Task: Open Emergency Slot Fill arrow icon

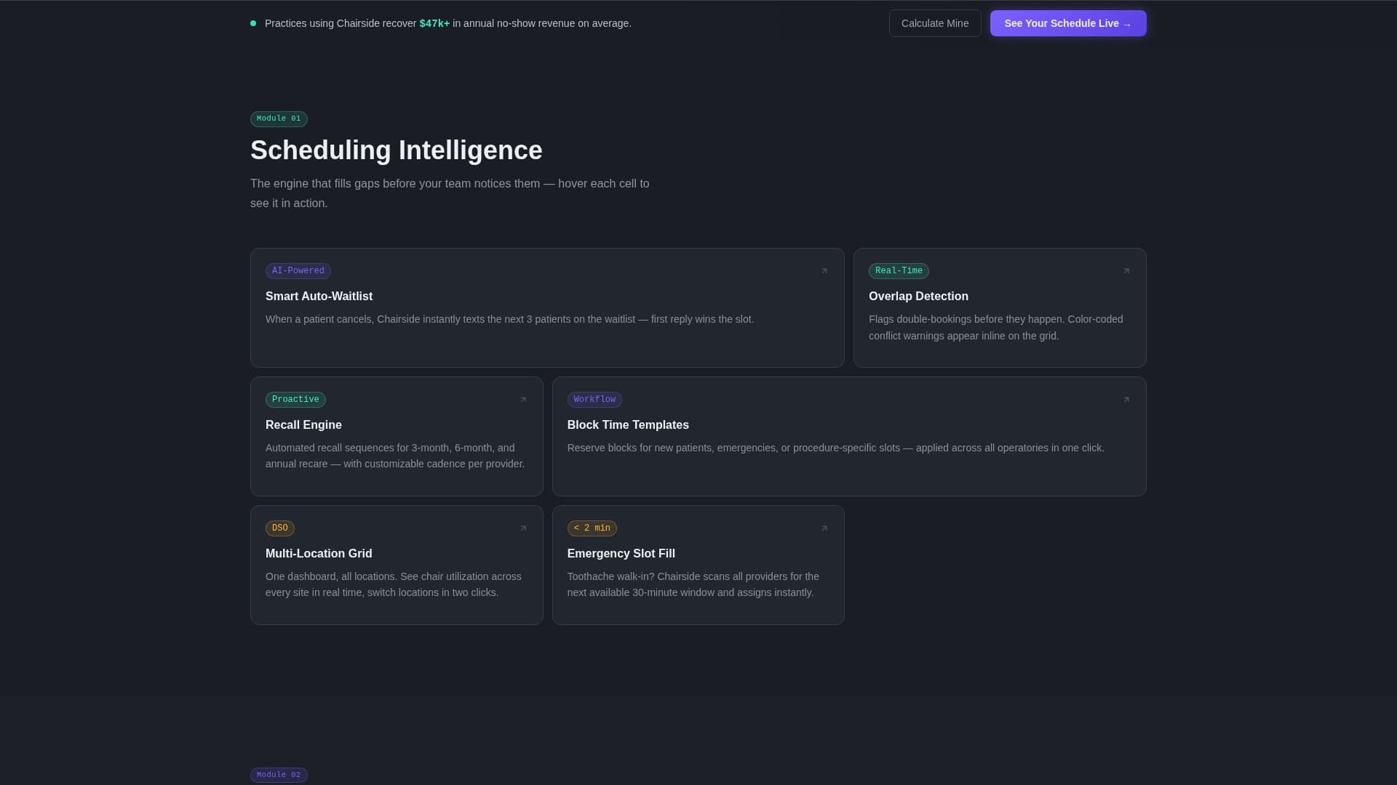Action: 824,528
